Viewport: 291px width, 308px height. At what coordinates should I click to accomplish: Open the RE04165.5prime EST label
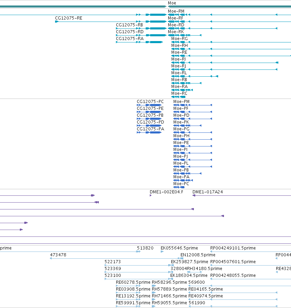pos(206,289)
